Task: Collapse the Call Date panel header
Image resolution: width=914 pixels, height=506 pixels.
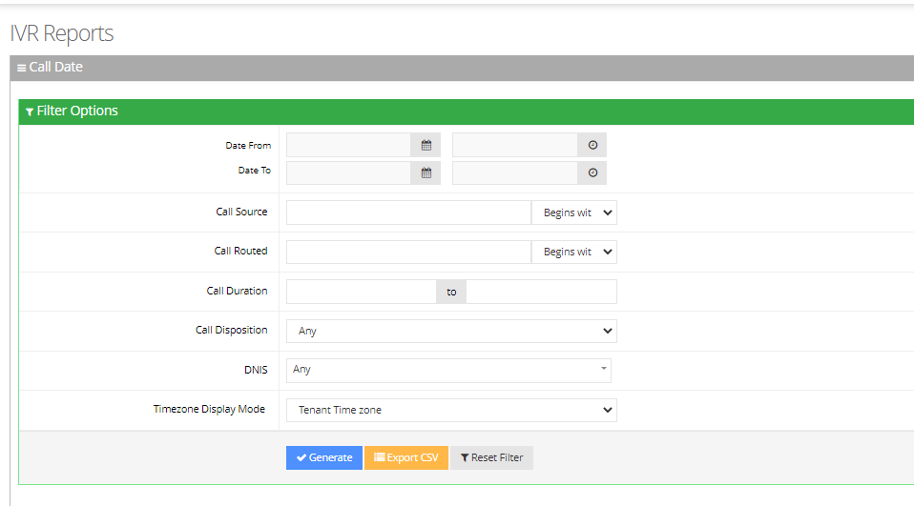Action: point(51,68)
